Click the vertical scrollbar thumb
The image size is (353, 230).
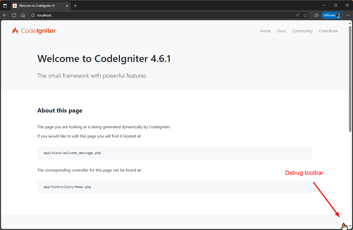tap(350, 78)
